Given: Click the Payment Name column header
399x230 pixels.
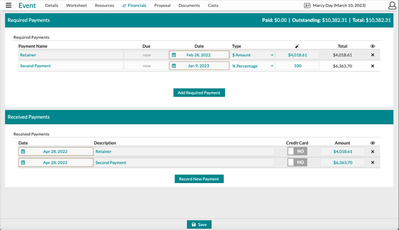Looking at the screenshot, I should pos(33,46).
